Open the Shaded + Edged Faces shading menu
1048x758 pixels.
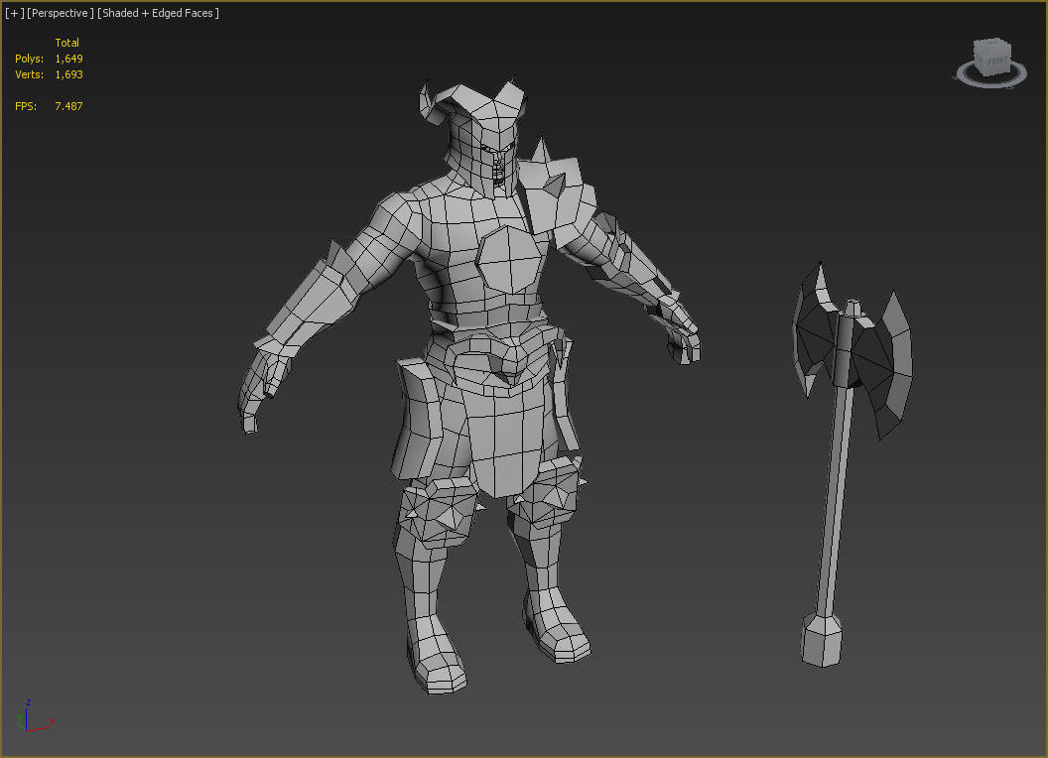click(158, 13)
